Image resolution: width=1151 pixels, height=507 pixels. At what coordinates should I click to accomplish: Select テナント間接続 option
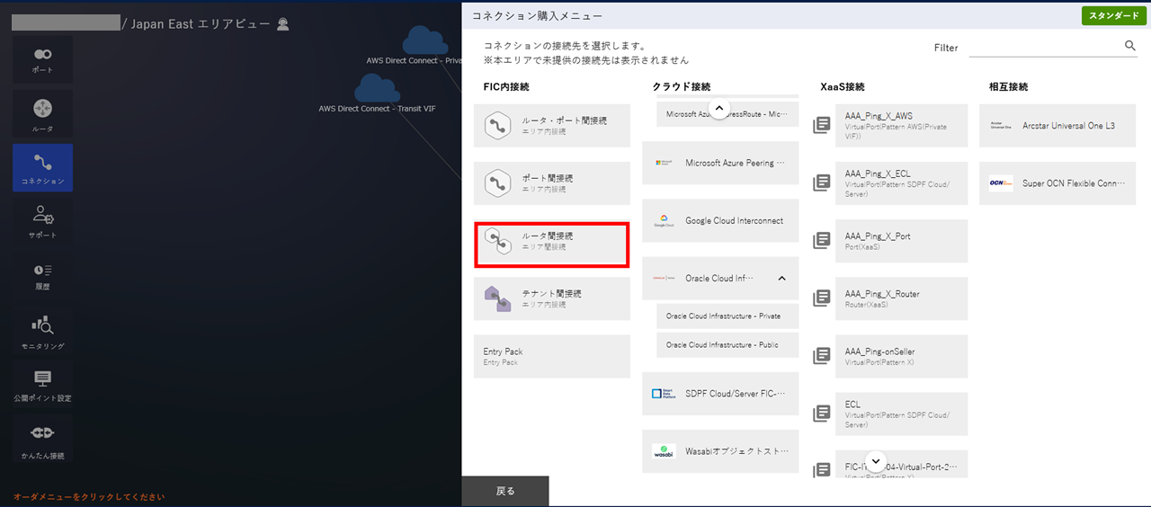(x=552, y=298)
